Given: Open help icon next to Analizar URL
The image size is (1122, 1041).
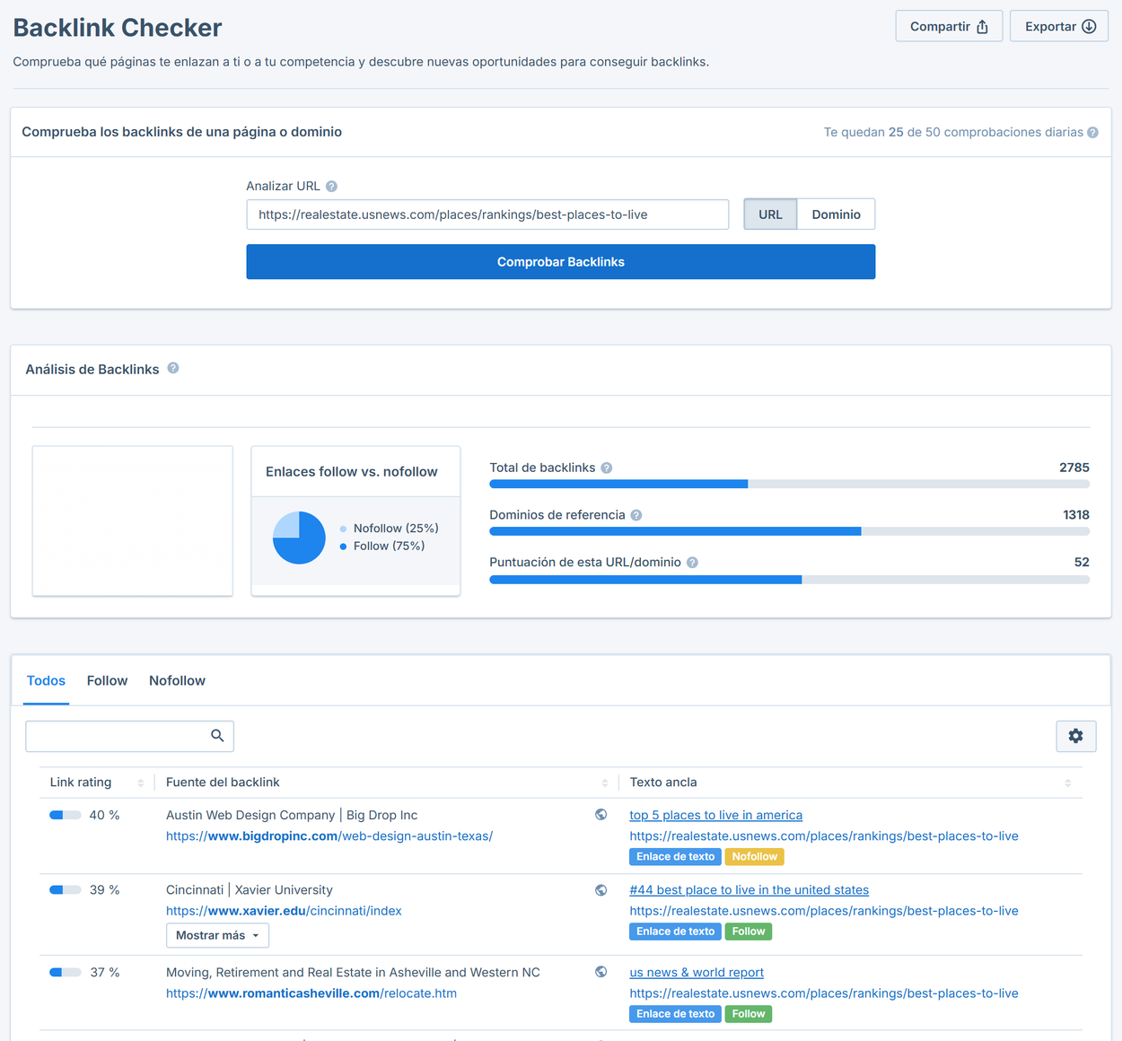Looking at the screenshot, I should (x=331, y=186).
